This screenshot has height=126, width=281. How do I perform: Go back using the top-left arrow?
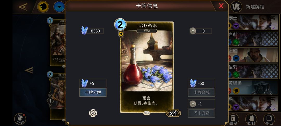[x=23, y=7]
